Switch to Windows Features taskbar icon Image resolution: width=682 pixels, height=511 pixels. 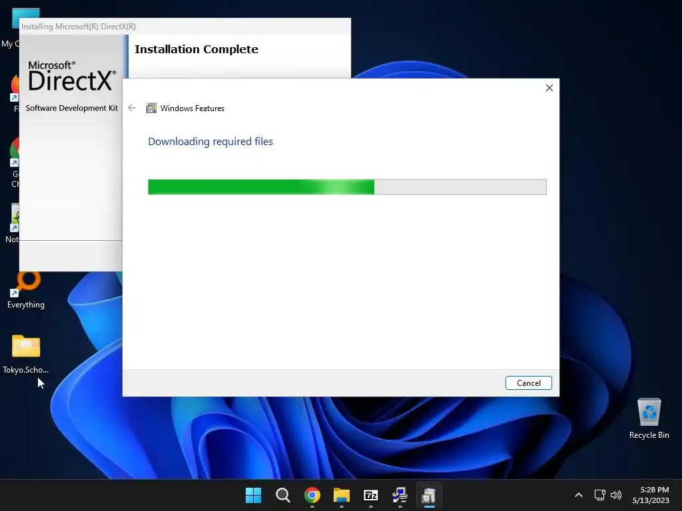click(x=429, y=495)
